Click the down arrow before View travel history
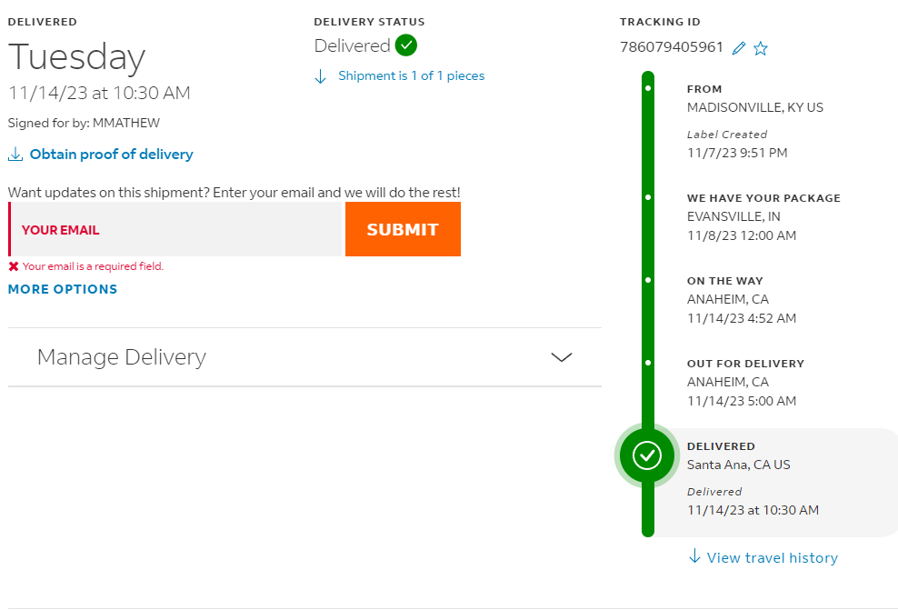898x610 pixels. 694,556
